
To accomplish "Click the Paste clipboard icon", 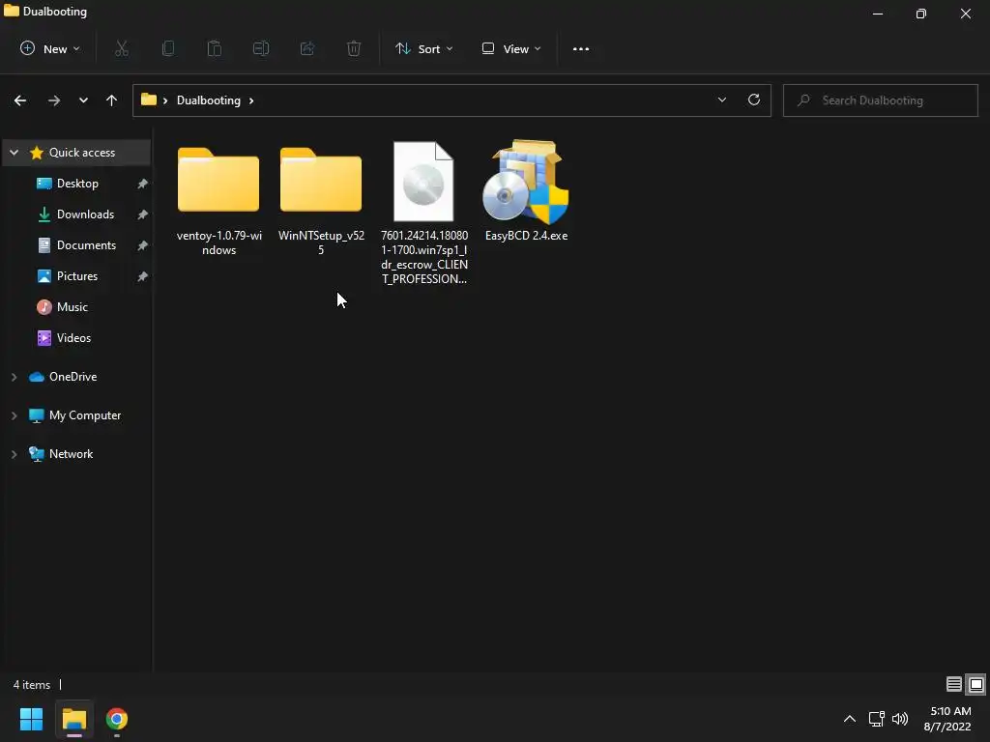I will tap(215, 48).
